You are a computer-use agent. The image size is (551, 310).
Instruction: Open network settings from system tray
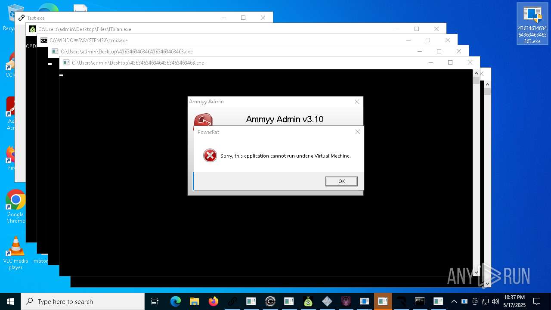tap(485, 301)
